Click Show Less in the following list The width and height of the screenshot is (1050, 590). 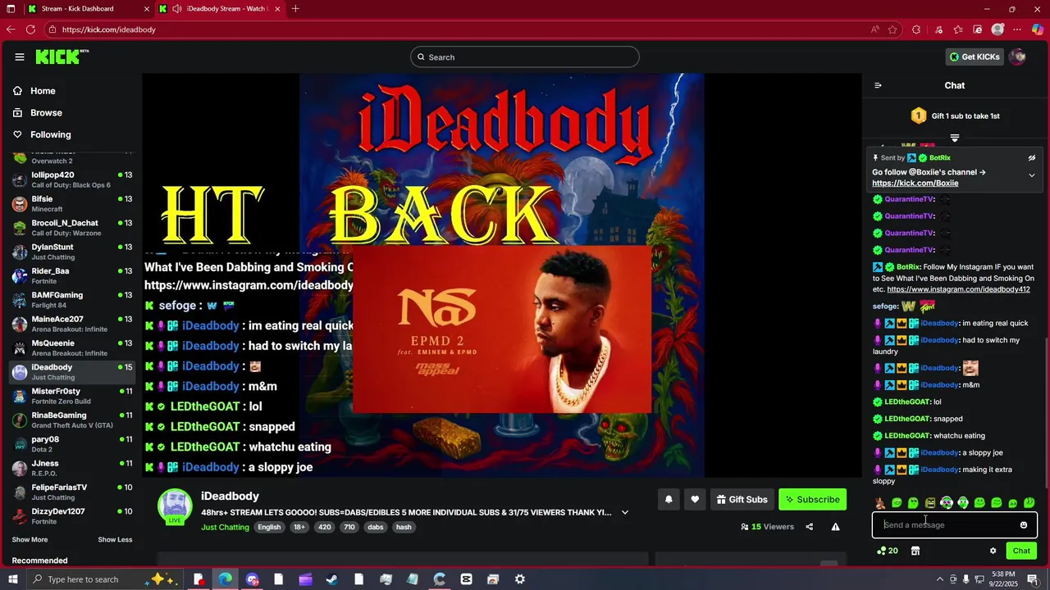pyautogui.click(x=115, y=540)
